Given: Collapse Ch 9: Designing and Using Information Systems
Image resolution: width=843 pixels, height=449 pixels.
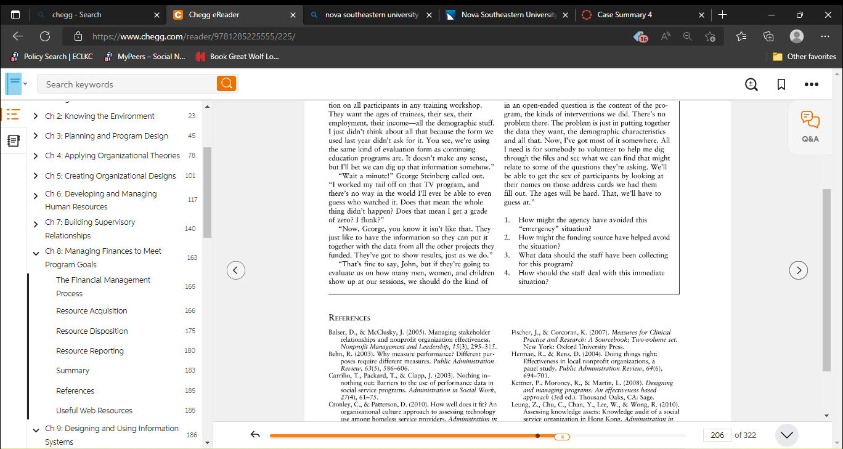Looking at the screenshot, I should coord(36,430).
